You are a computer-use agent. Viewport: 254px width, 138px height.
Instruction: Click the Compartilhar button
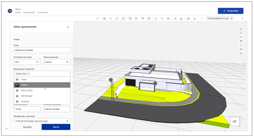pyautogui.click(x=230, y=11)
